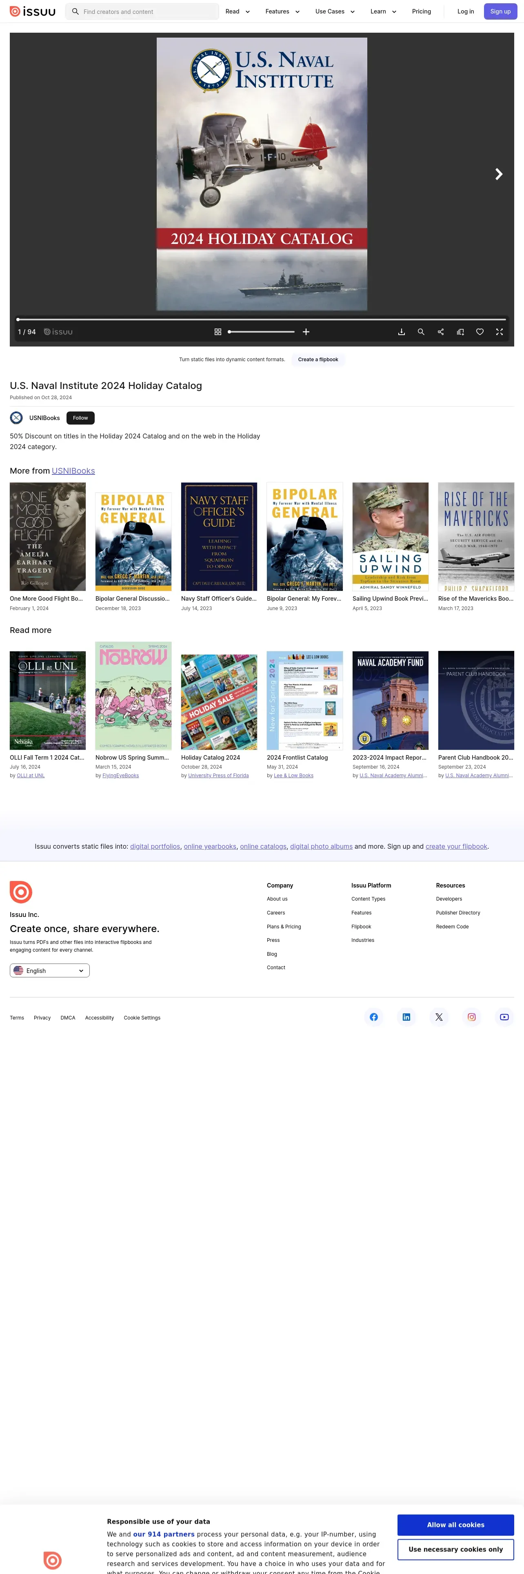Click create your flipbook link

[x=456, y=846]
